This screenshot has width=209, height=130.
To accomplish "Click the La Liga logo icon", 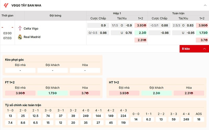I will tap(6, 5).
